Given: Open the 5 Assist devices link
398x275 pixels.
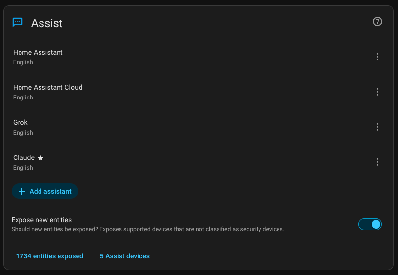Looking at the screenshot, I should (x=125, y=256).
